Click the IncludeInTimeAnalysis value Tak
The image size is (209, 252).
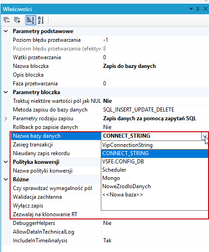(x=155, y=241)
